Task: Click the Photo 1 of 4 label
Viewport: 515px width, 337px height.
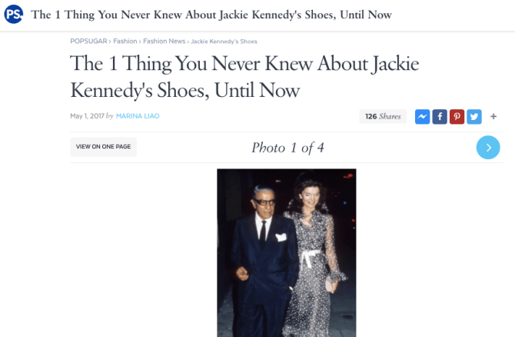Action: pyautogui.click(x=287, y=148)
